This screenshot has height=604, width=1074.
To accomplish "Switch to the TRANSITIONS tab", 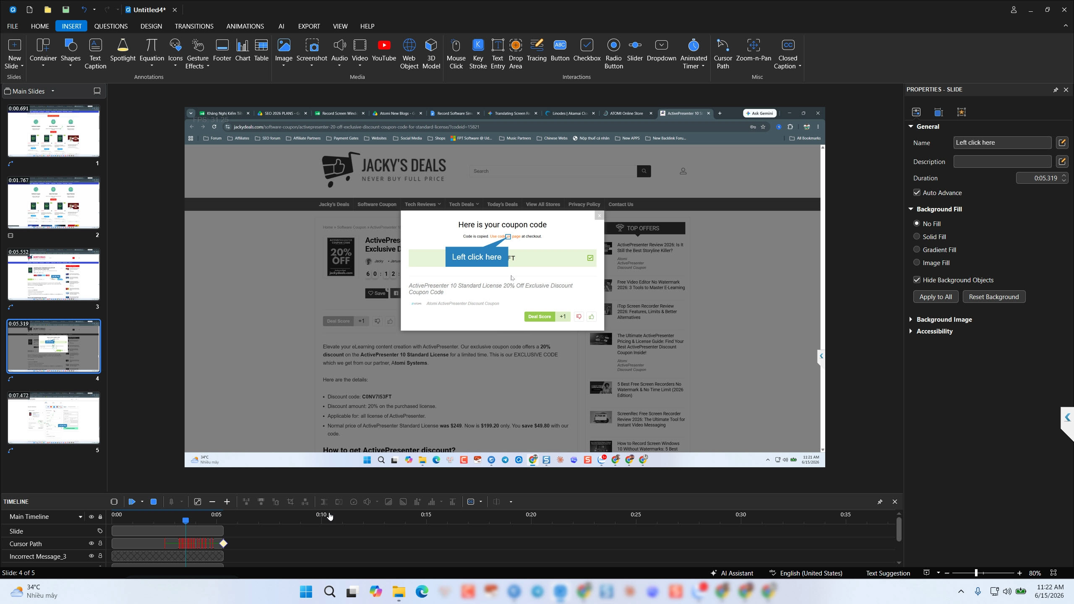I will 194,26.
